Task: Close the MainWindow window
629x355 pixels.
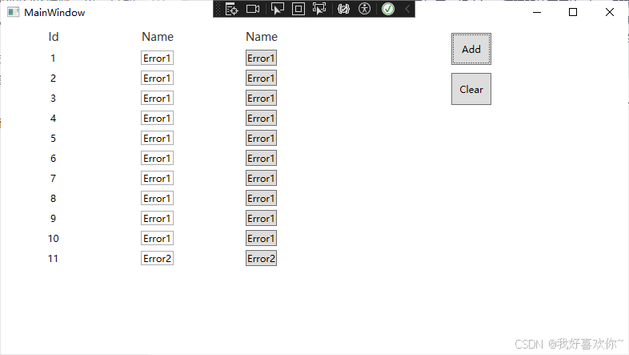Action: pos(609,13)
